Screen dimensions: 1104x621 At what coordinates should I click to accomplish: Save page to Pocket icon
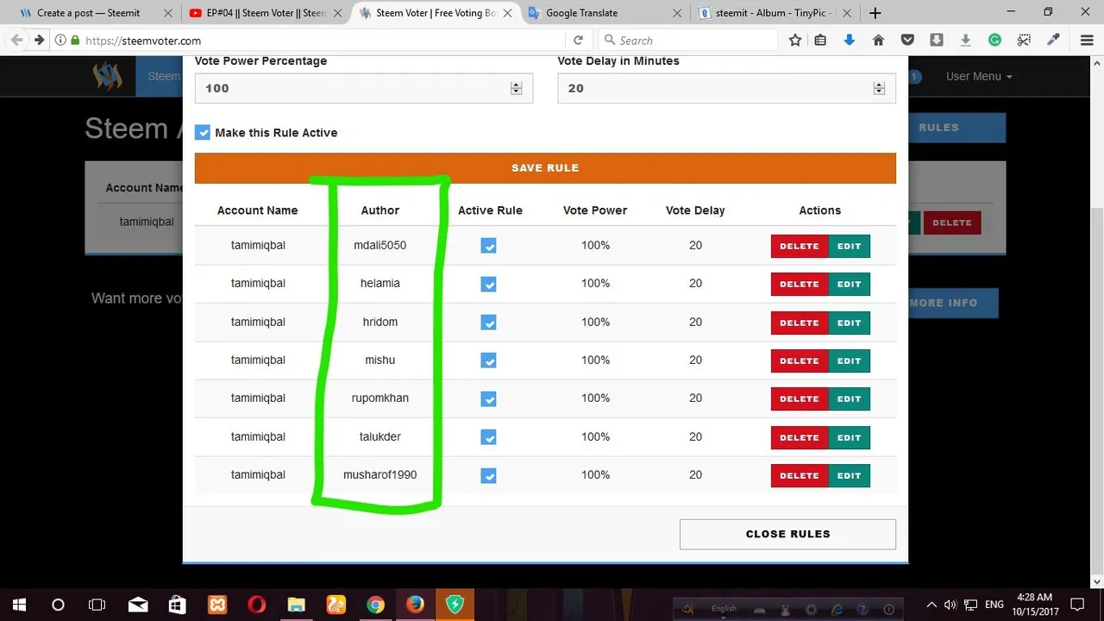907,41
